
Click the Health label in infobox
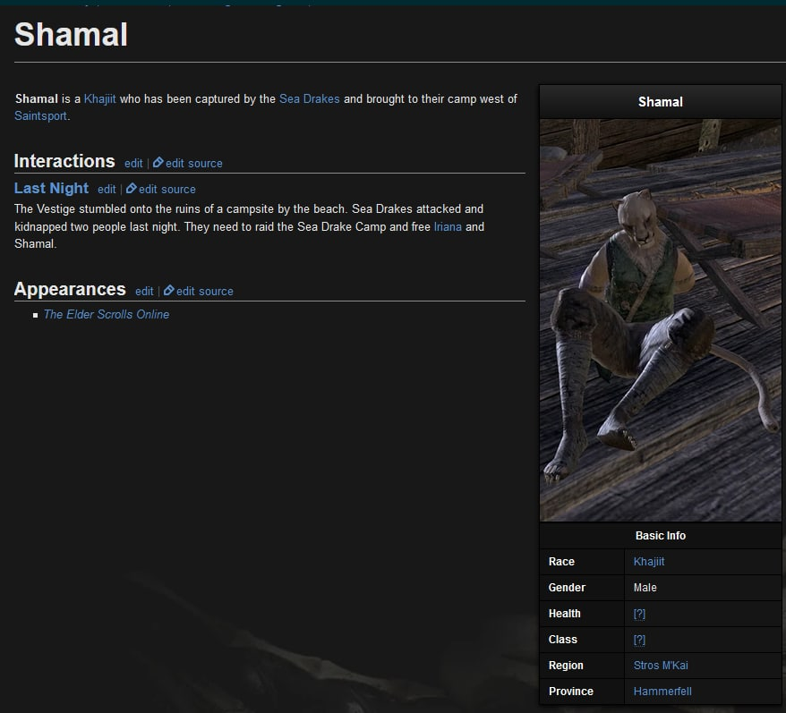pyautogui.click(x=565, y=614)
